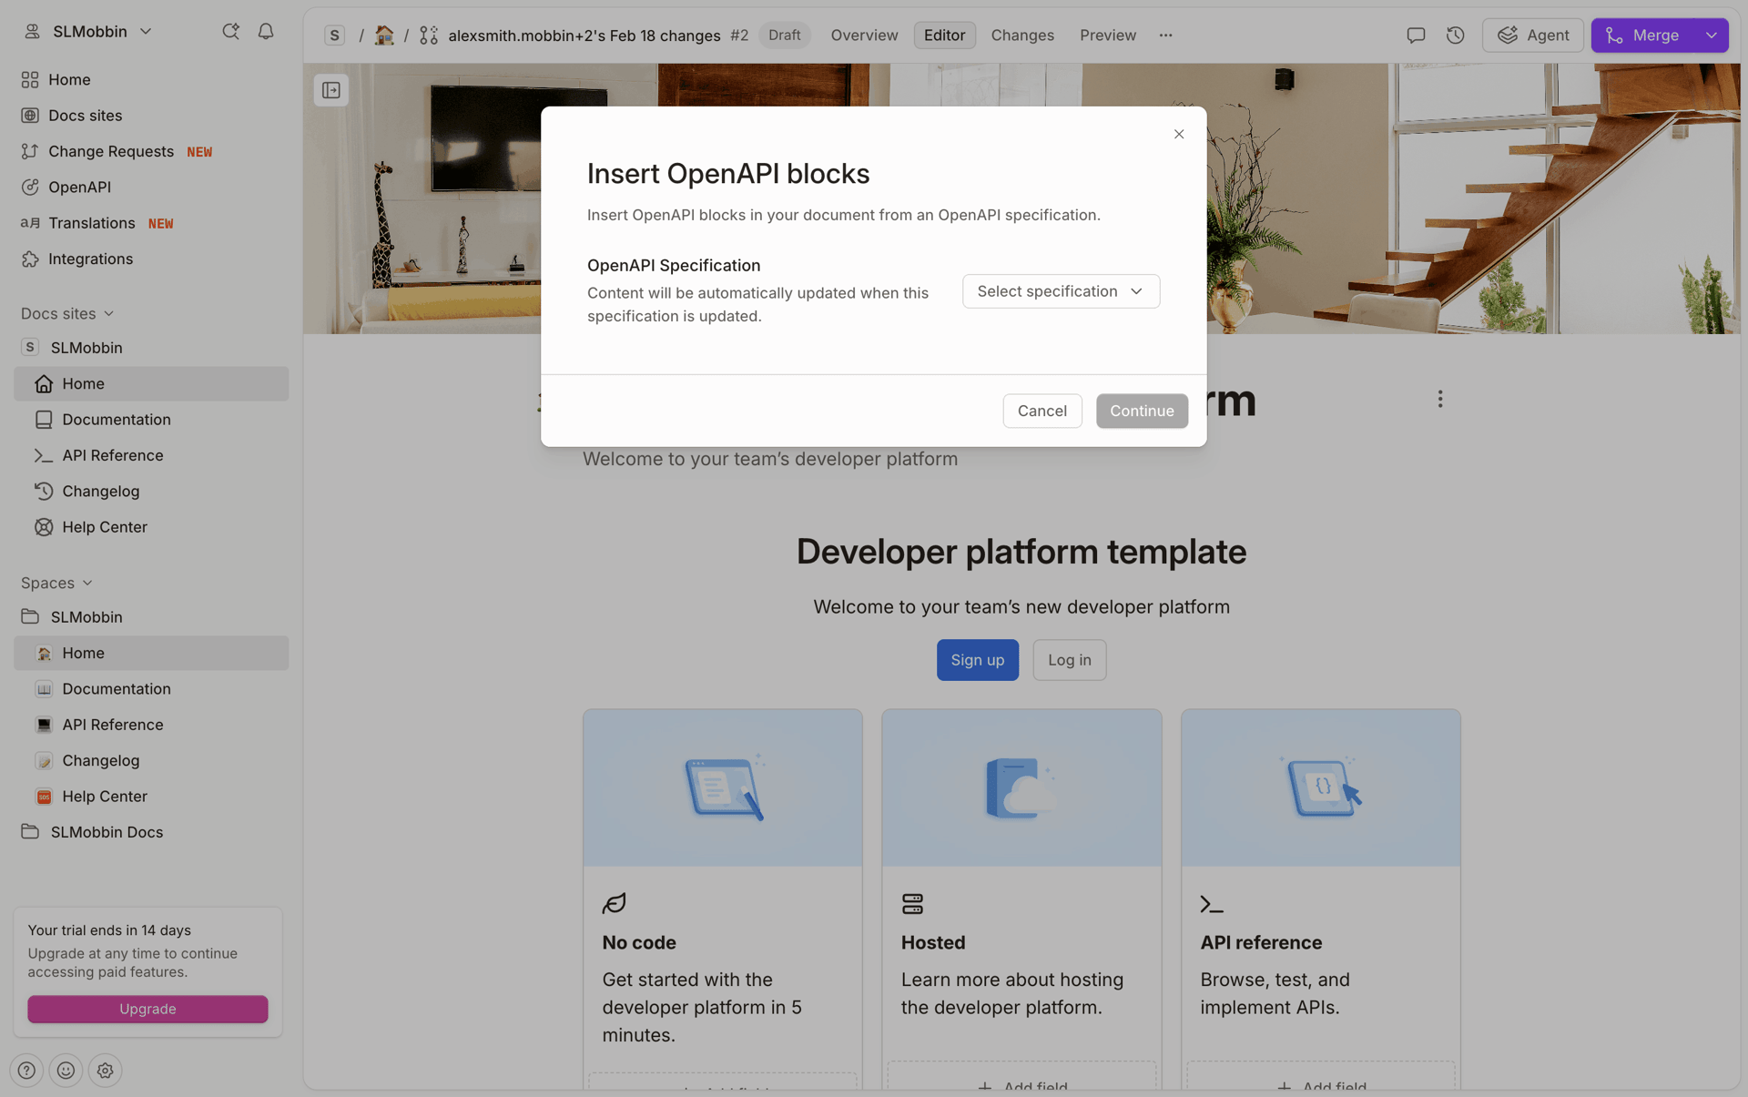Open Home space under Spaces

click(151, 654)
